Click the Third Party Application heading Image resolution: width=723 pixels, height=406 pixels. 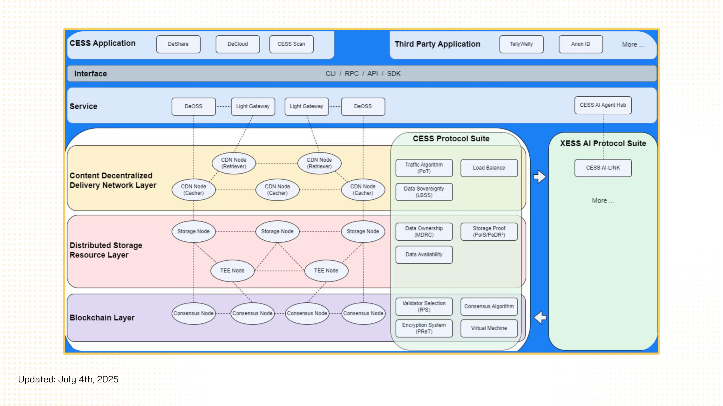coord(438,44)
